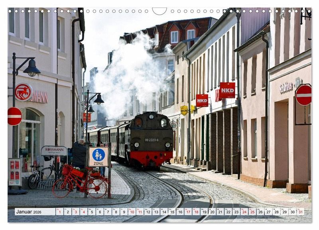Select day 24 in the calendar strip

[x=244, y=212]
